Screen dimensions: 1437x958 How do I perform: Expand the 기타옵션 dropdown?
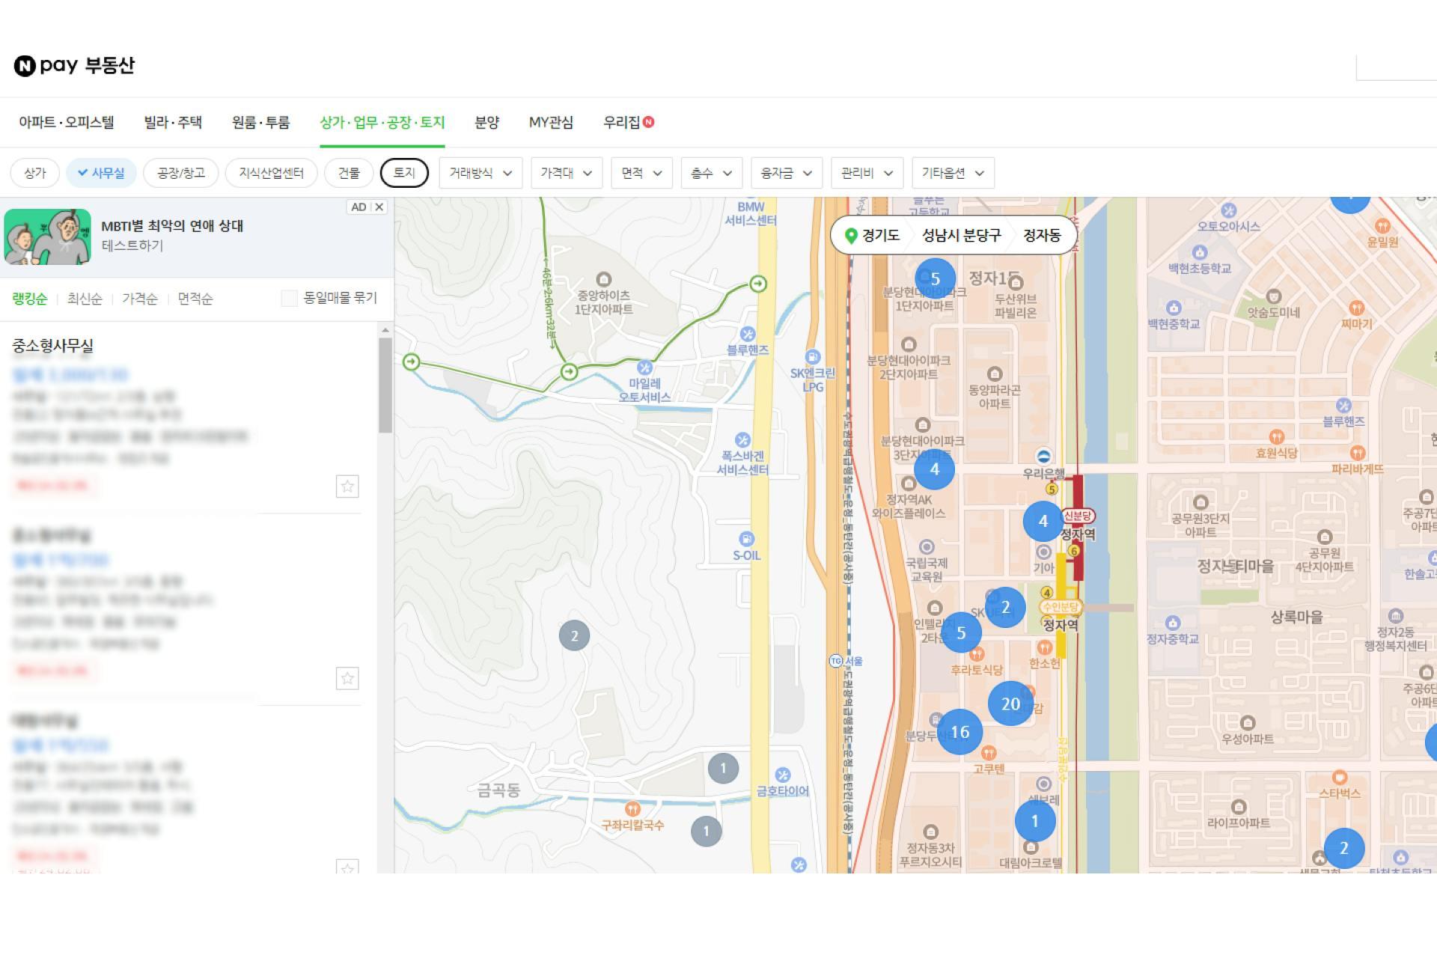point(953,173)
